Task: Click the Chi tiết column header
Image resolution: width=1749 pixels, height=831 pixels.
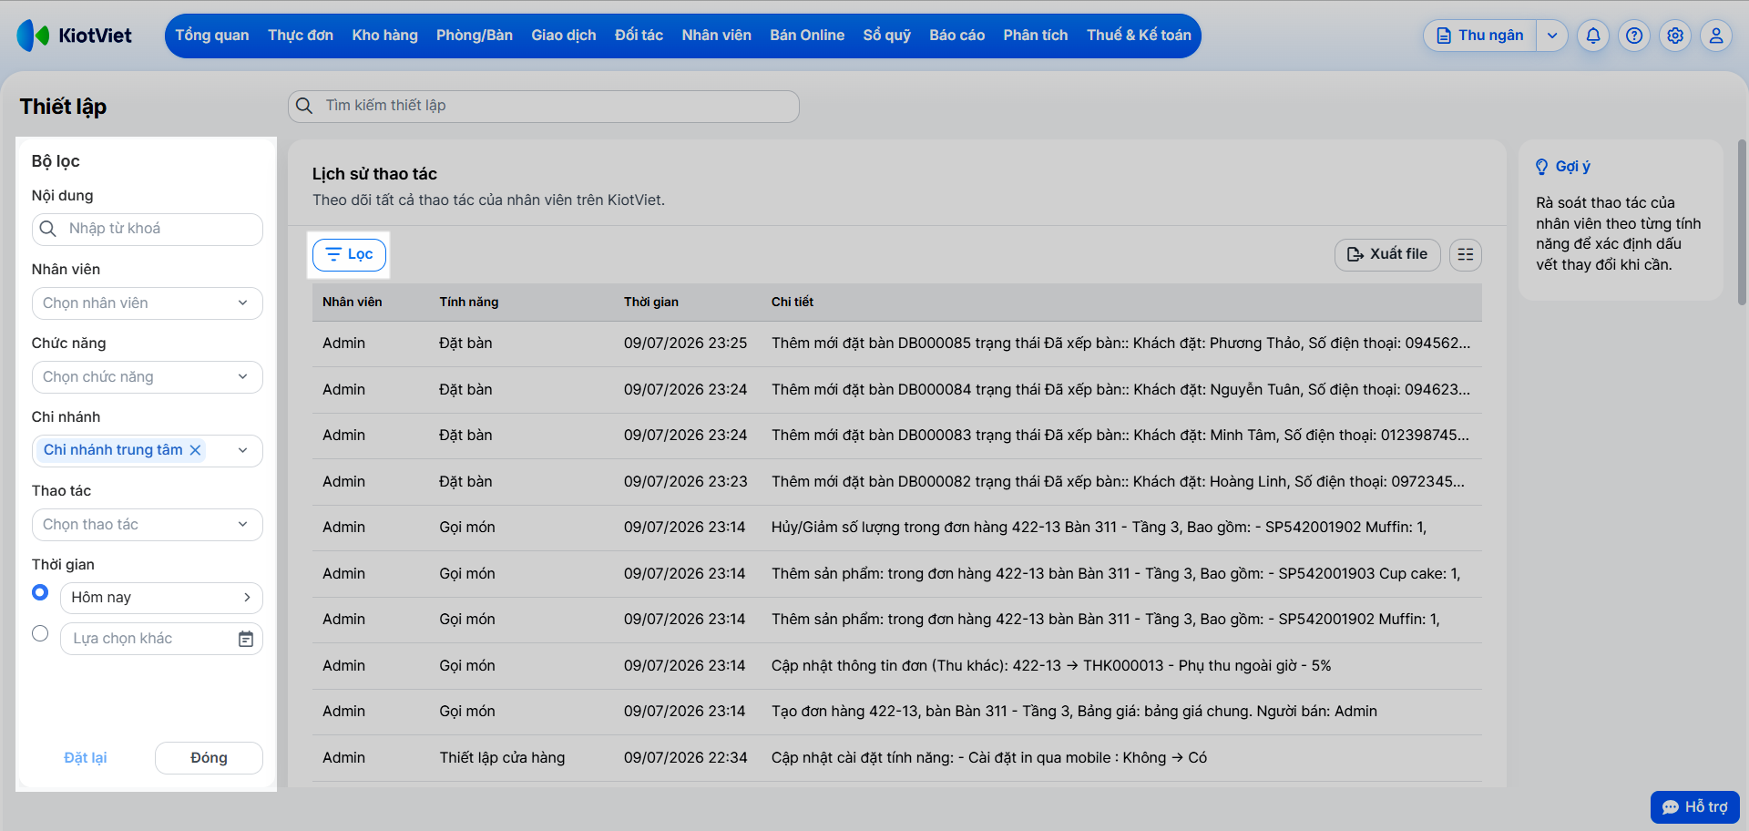Action: (x=793, y=303)
